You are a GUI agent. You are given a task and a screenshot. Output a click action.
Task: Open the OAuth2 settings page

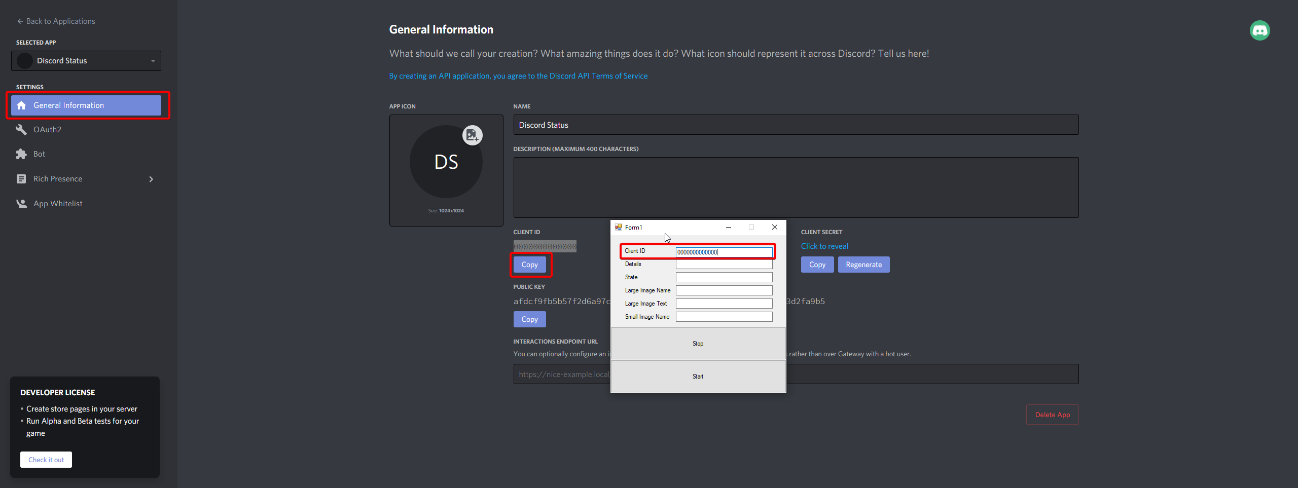(x=86, y=130)
